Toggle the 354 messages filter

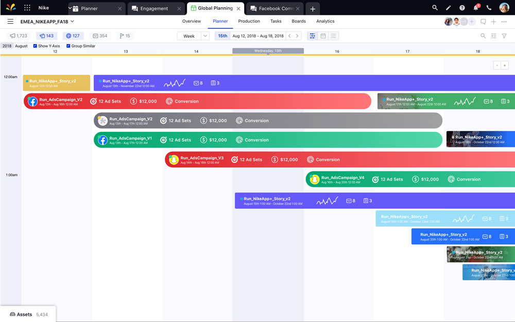point(100,36)
